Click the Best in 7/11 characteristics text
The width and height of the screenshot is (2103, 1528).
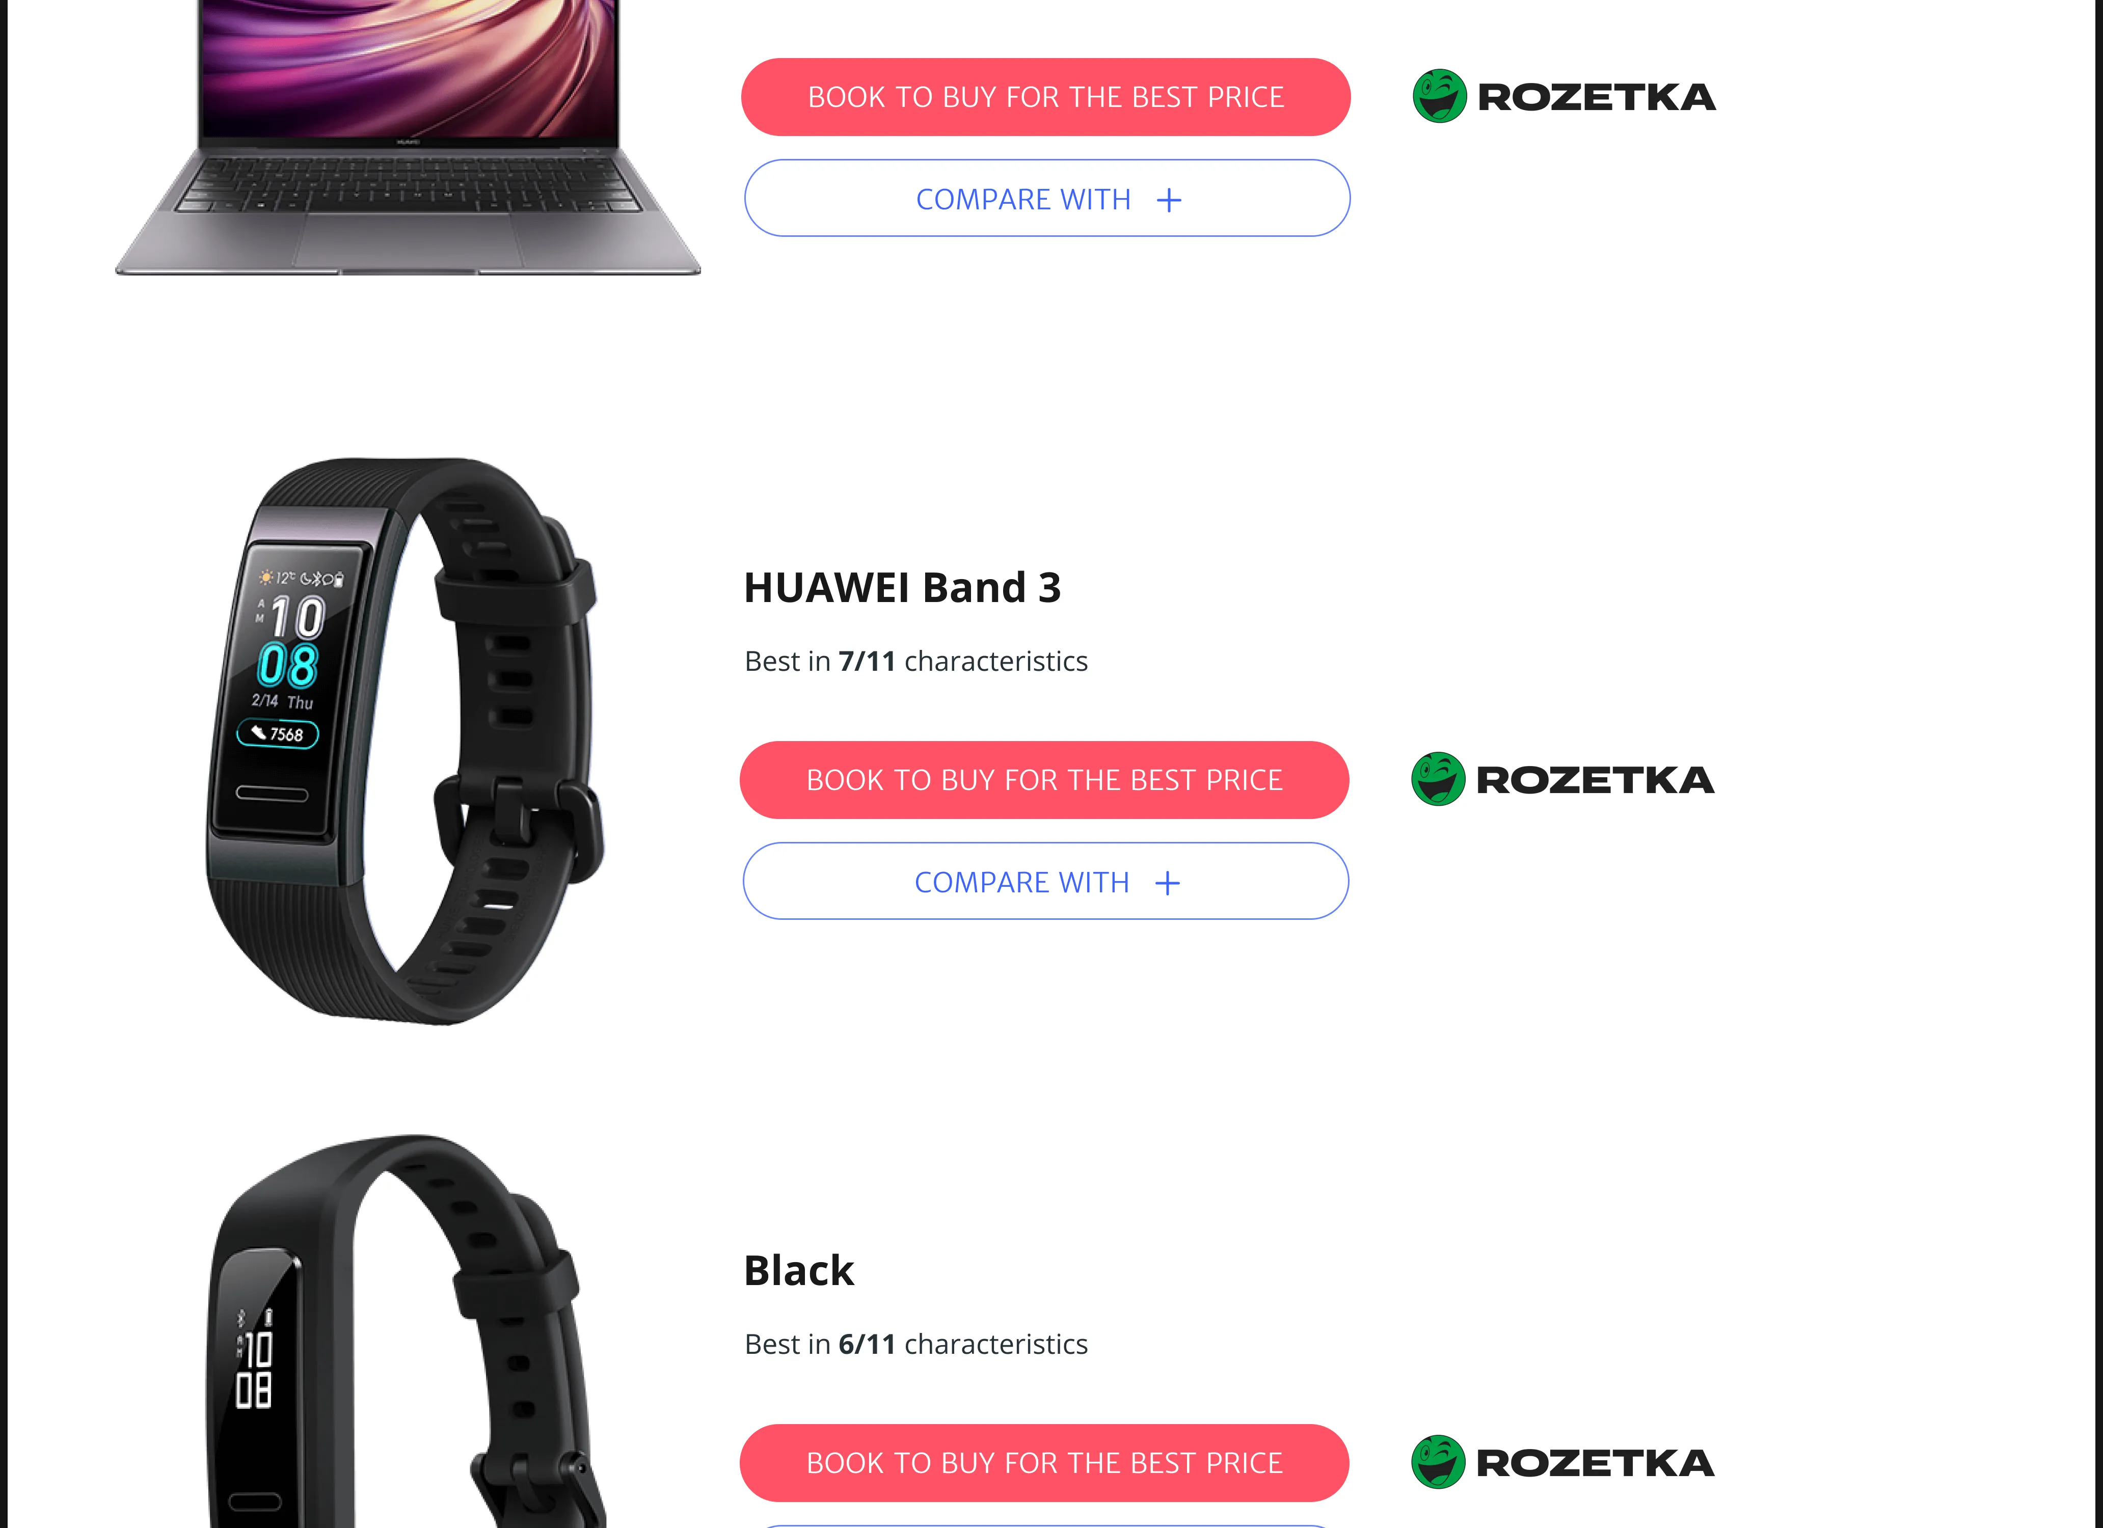pyautogui.click(x=916, y=661)
